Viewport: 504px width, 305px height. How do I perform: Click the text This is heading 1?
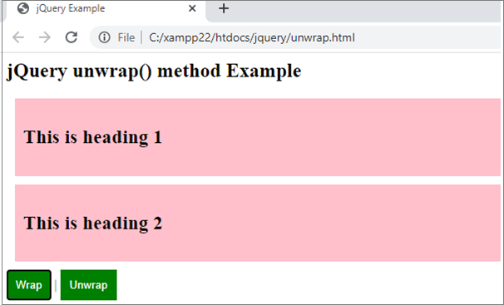coord(93,137)
